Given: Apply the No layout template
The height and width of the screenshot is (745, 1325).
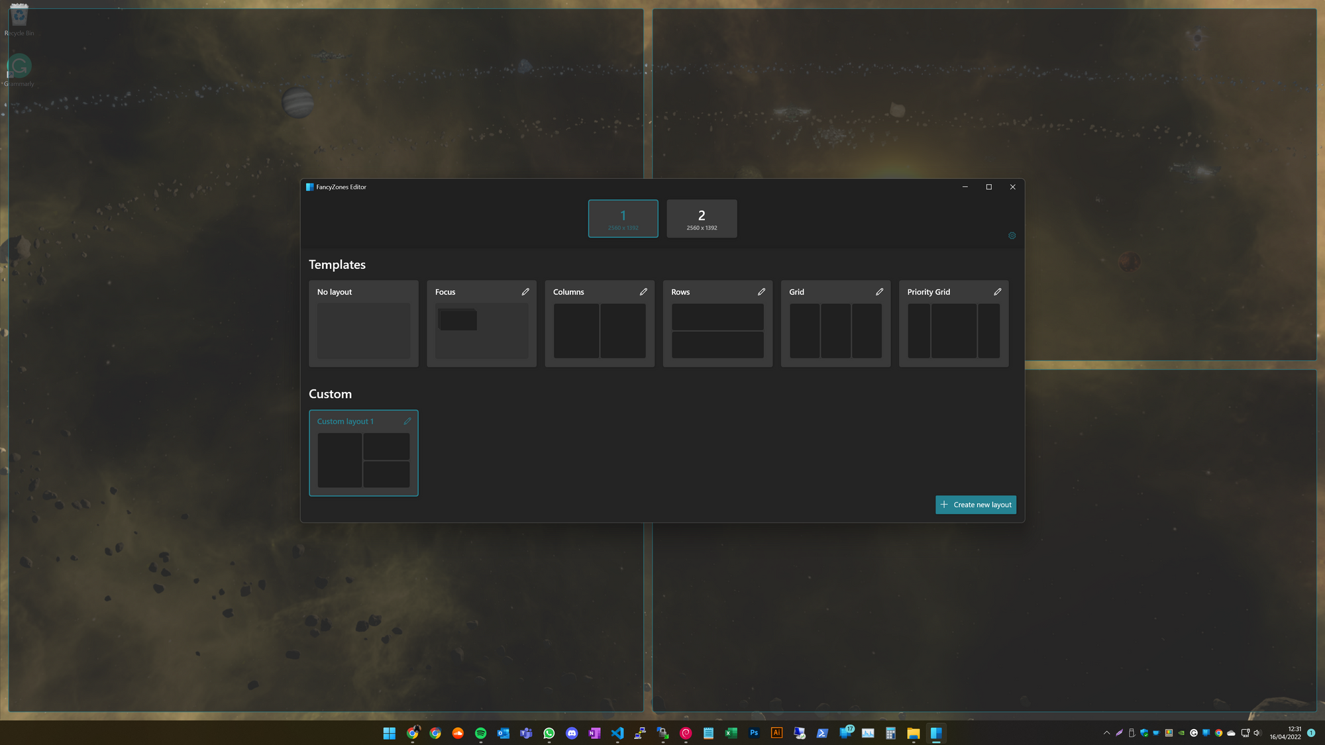Looking at the screenshot, I should click(363, 324).
